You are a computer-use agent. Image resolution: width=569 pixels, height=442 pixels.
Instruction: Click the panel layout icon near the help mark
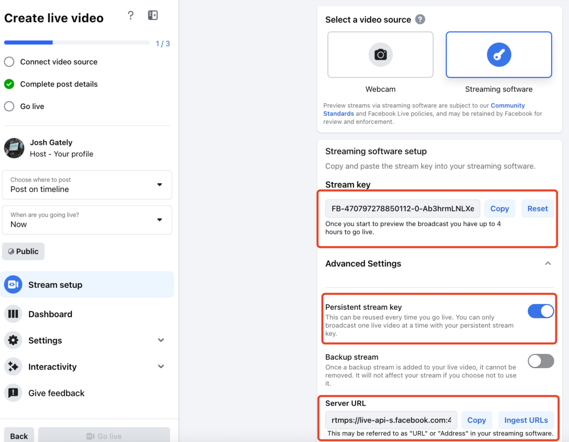point(153,15)
